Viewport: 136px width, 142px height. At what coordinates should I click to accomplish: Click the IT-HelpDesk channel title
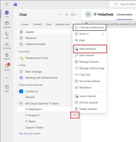point(103,14)
